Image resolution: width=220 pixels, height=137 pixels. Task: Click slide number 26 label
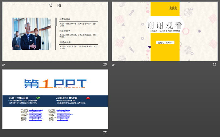point(215,64)
